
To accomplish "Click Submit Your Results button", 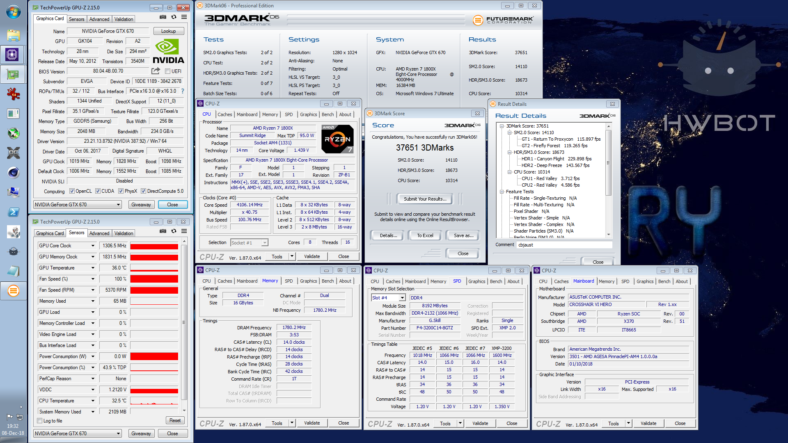I will (424, 199).
